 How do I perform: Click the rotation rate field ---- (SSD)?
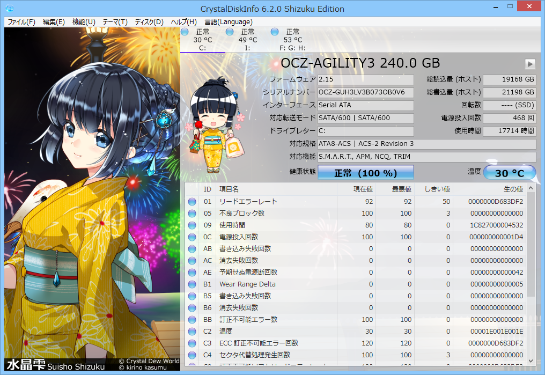coord(510,105)
